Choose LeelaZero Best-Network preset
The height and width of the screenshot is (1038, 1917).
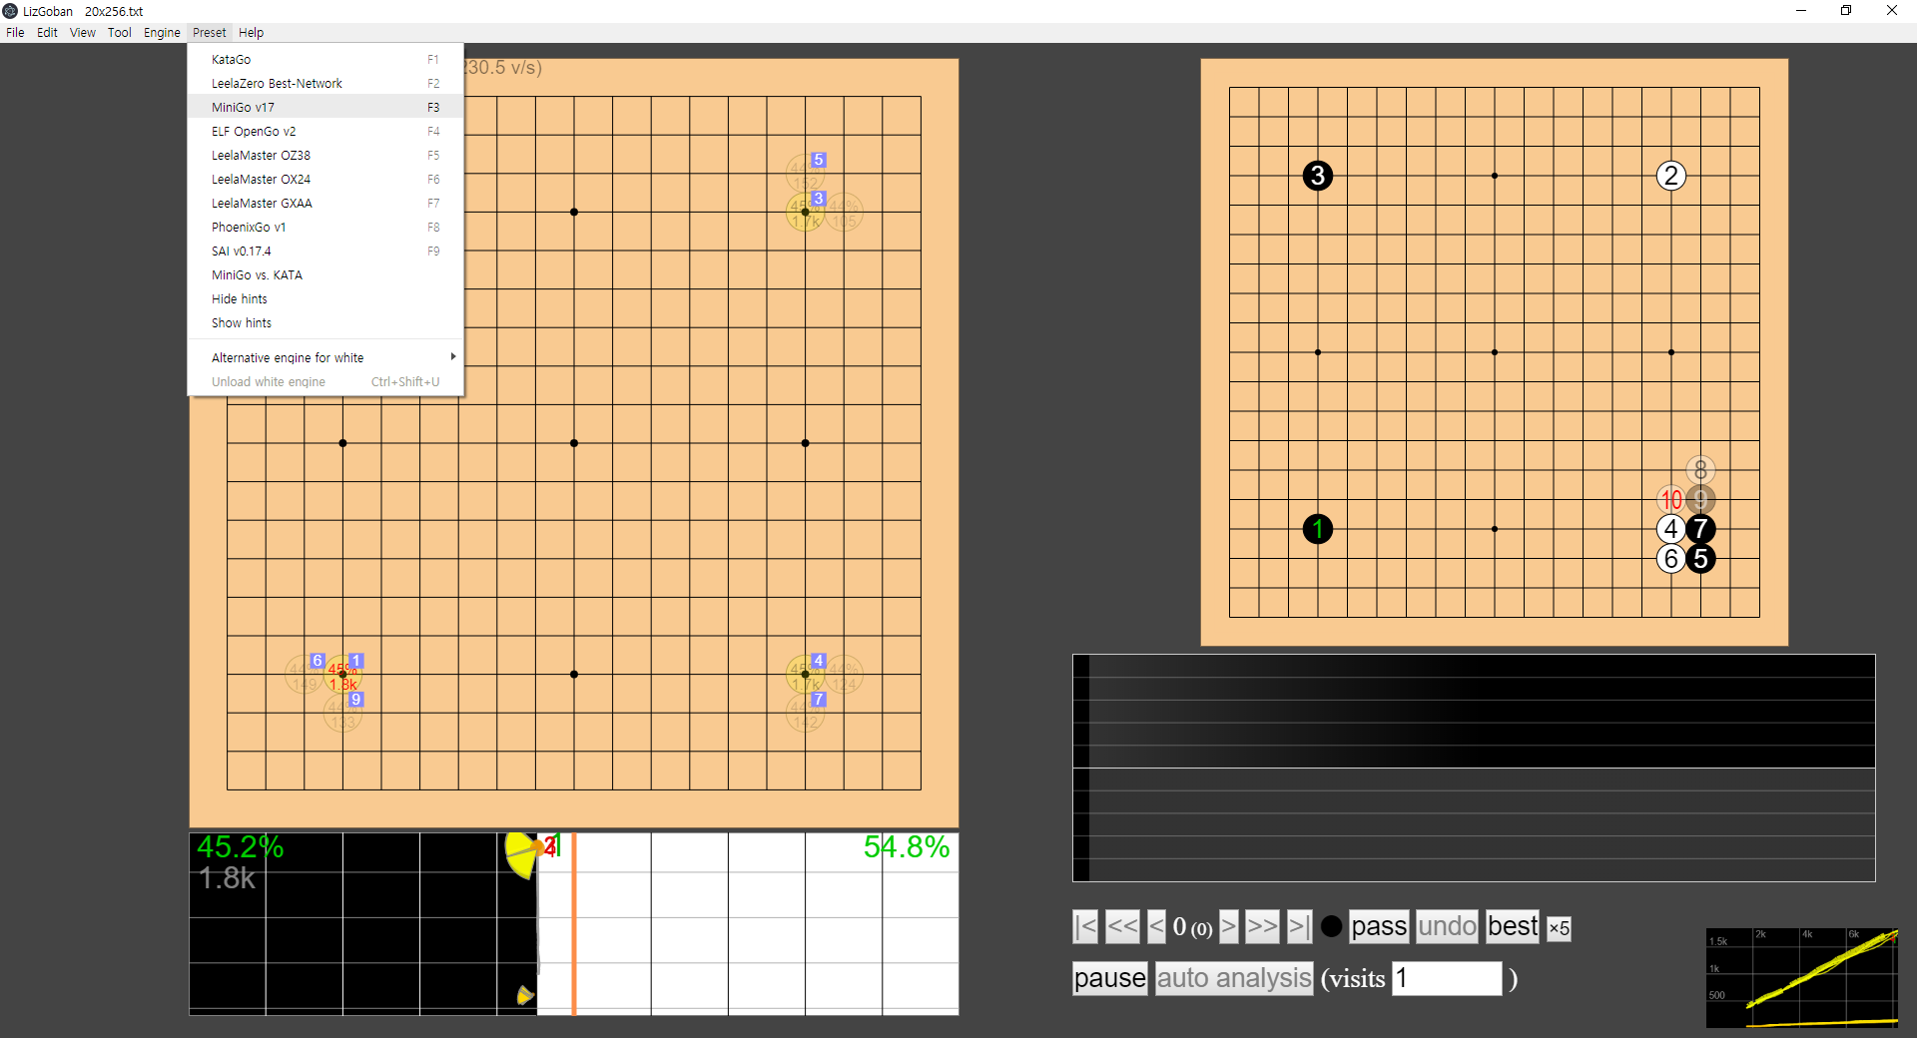click(277, 84)
